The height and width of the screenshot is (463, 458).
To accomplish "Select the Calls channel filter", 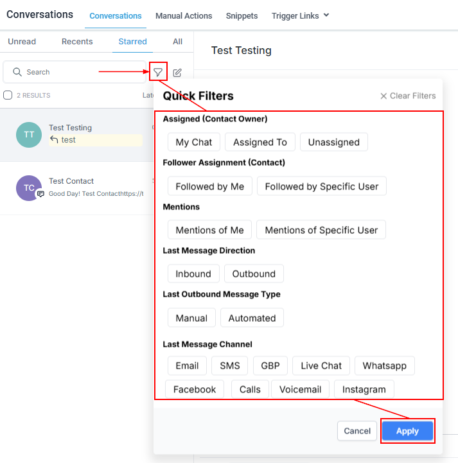I will [250, 389].
